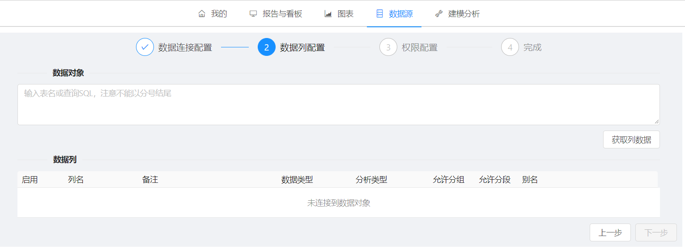
Task: Click the checkmark circle for 数据连接配置
Action: tap(145, 47)
